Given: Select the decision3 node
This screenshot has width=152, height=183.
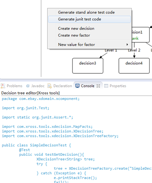Looking at the screenshot, I should [x=88, y=66].
